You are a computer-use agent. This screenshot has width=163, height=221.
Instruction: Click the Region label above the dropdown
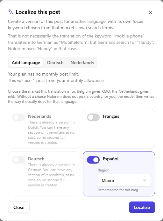tap(103, 170)
